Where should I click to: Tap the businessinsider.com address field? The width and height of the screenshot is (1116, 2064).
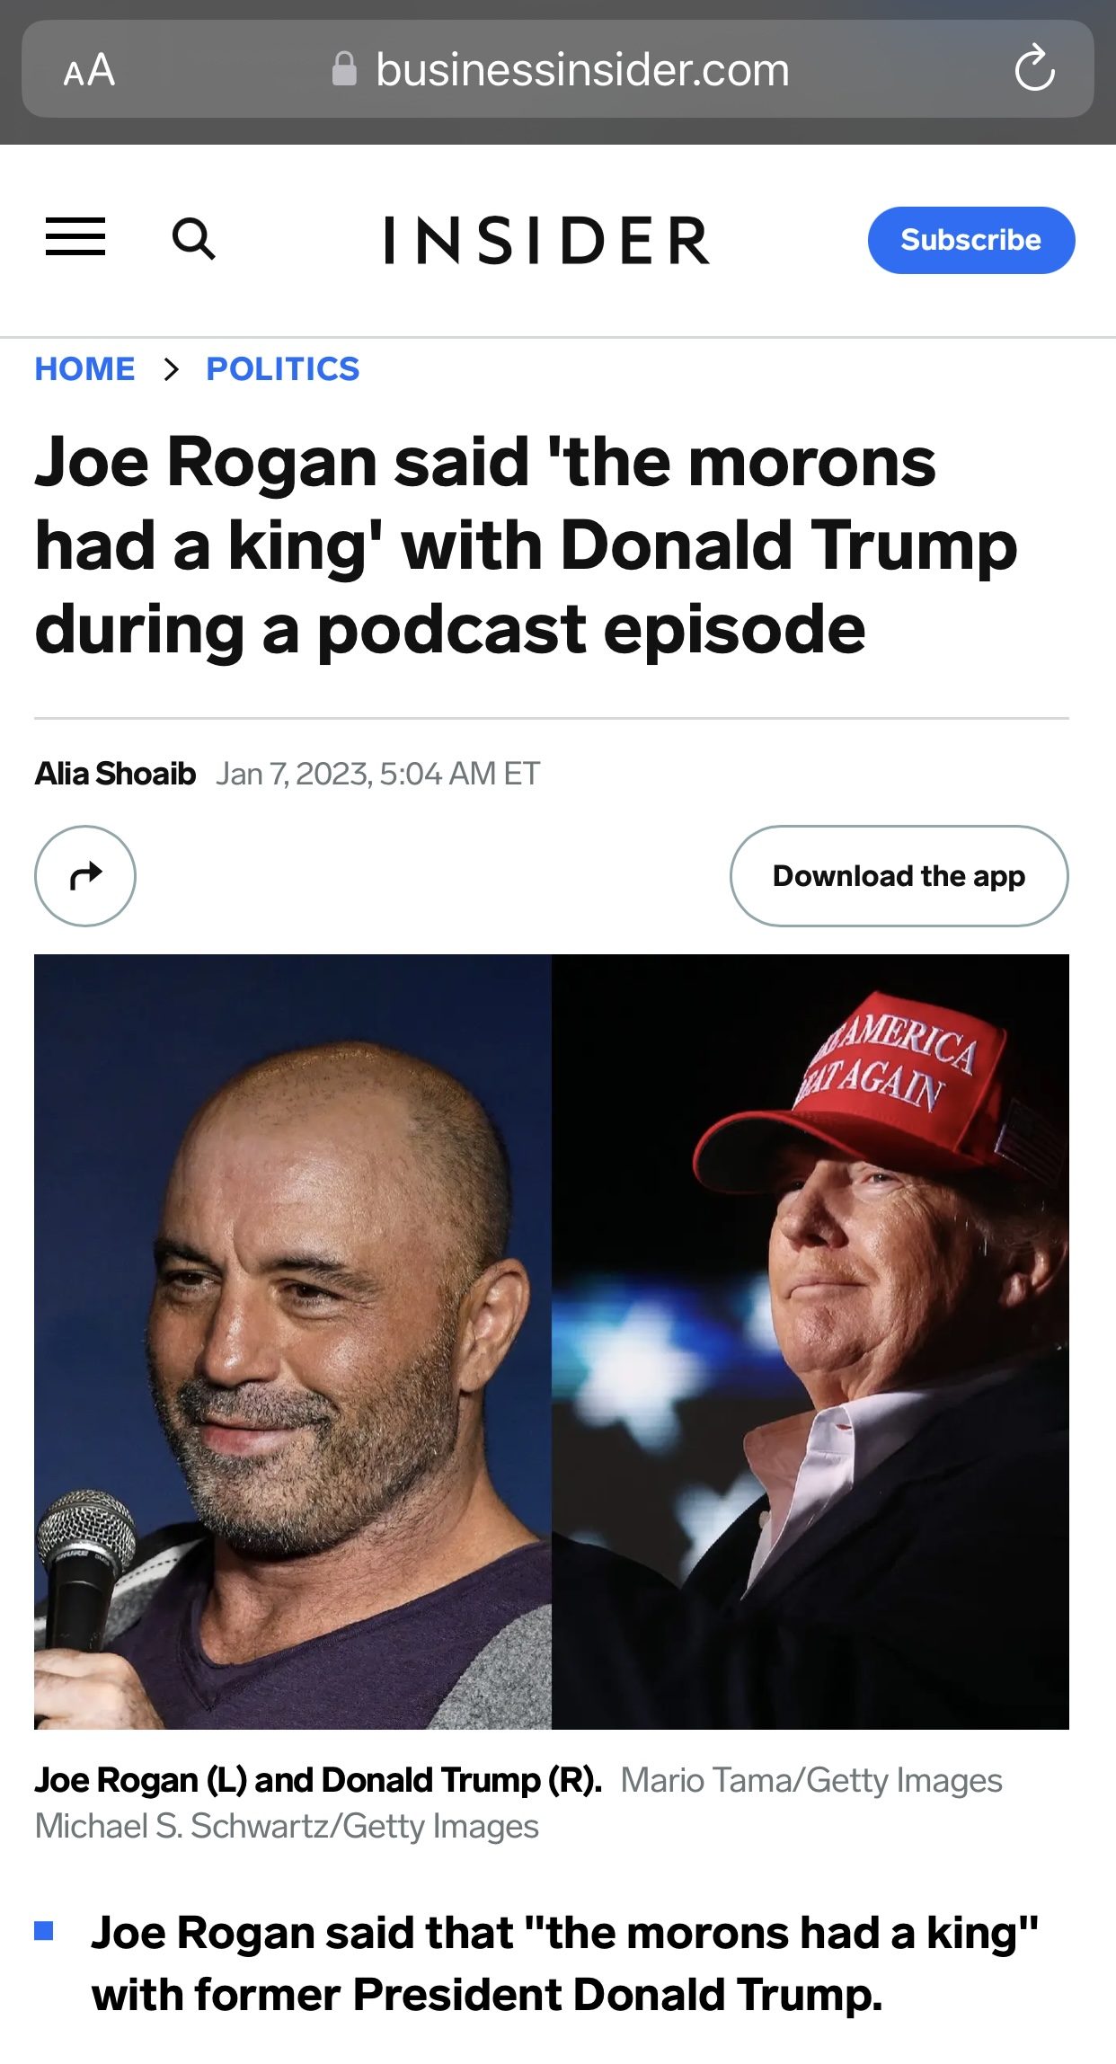[558, 69]
